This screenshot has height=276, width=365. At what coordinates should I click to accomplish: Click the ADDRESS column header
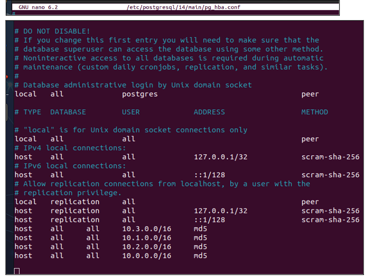pyautogui.click(x=209, y=112)
